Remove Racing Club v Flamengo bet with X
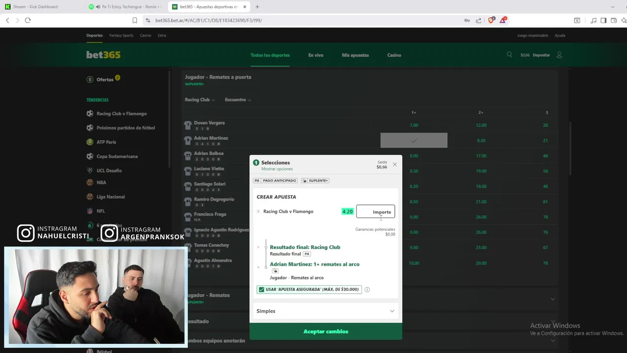This screenshot has height=353, width=627. click(x=258, y=211)
